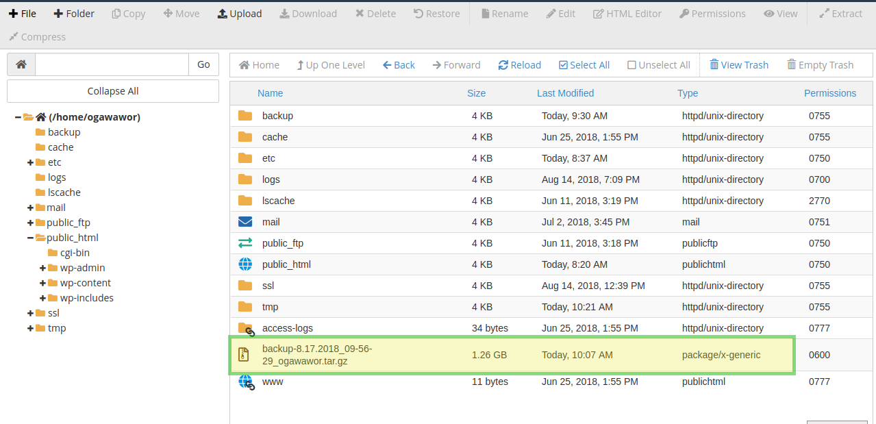Click the backup folder icon in file list
This screenshot has height=424, width=876.
point(245,116)
